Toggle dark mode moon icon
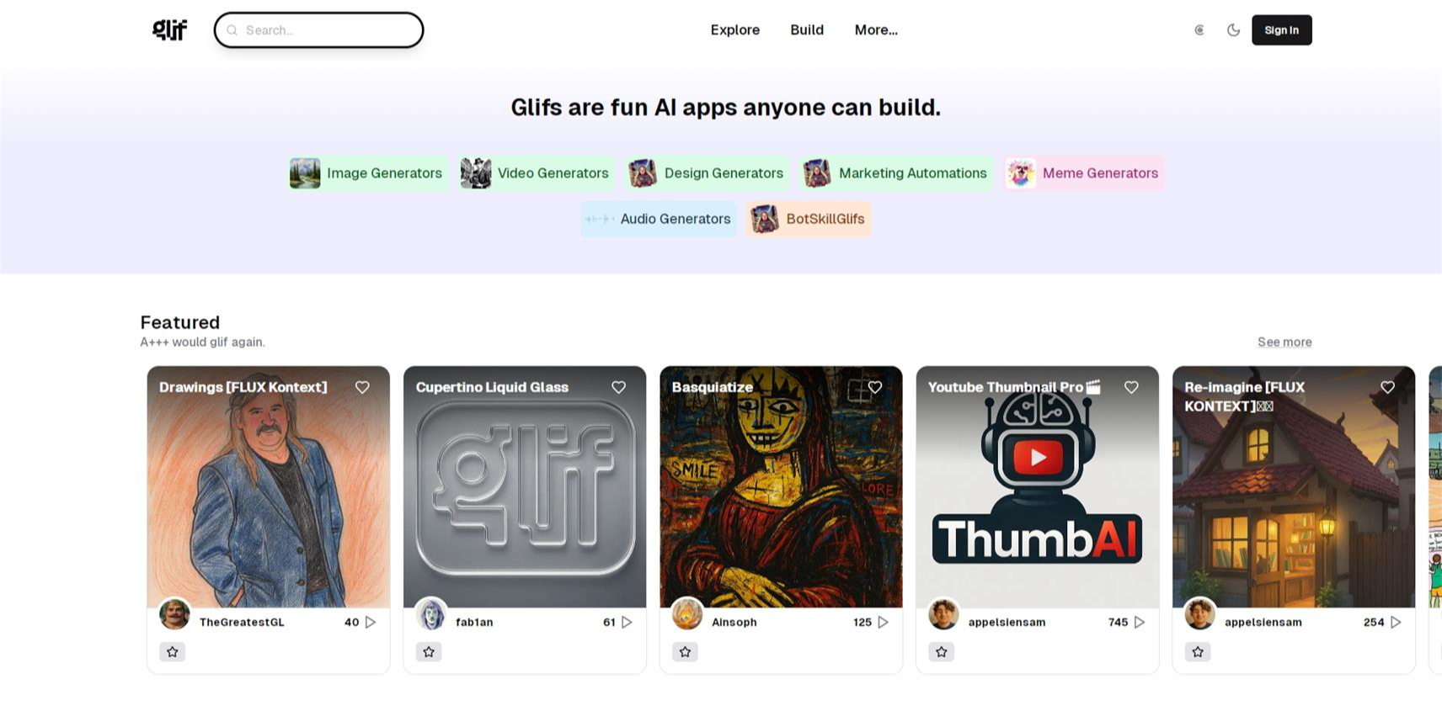Viewport: 1442px width, 711px height. point(1233,30)
